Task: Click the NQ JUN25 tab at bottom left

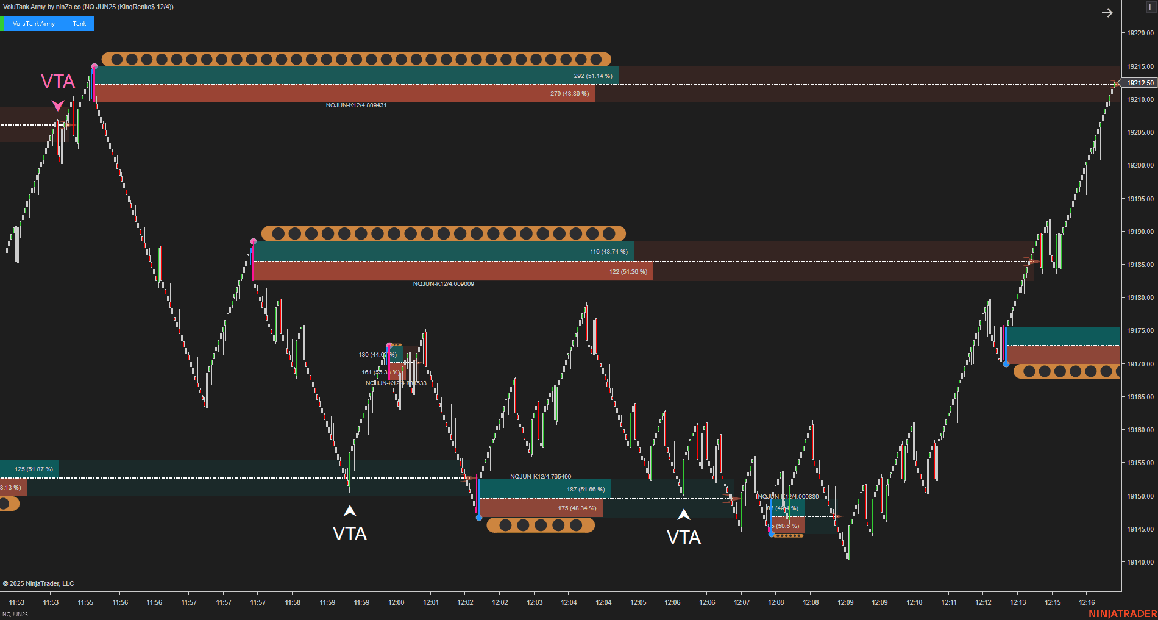Action: [x=15, y=614]
